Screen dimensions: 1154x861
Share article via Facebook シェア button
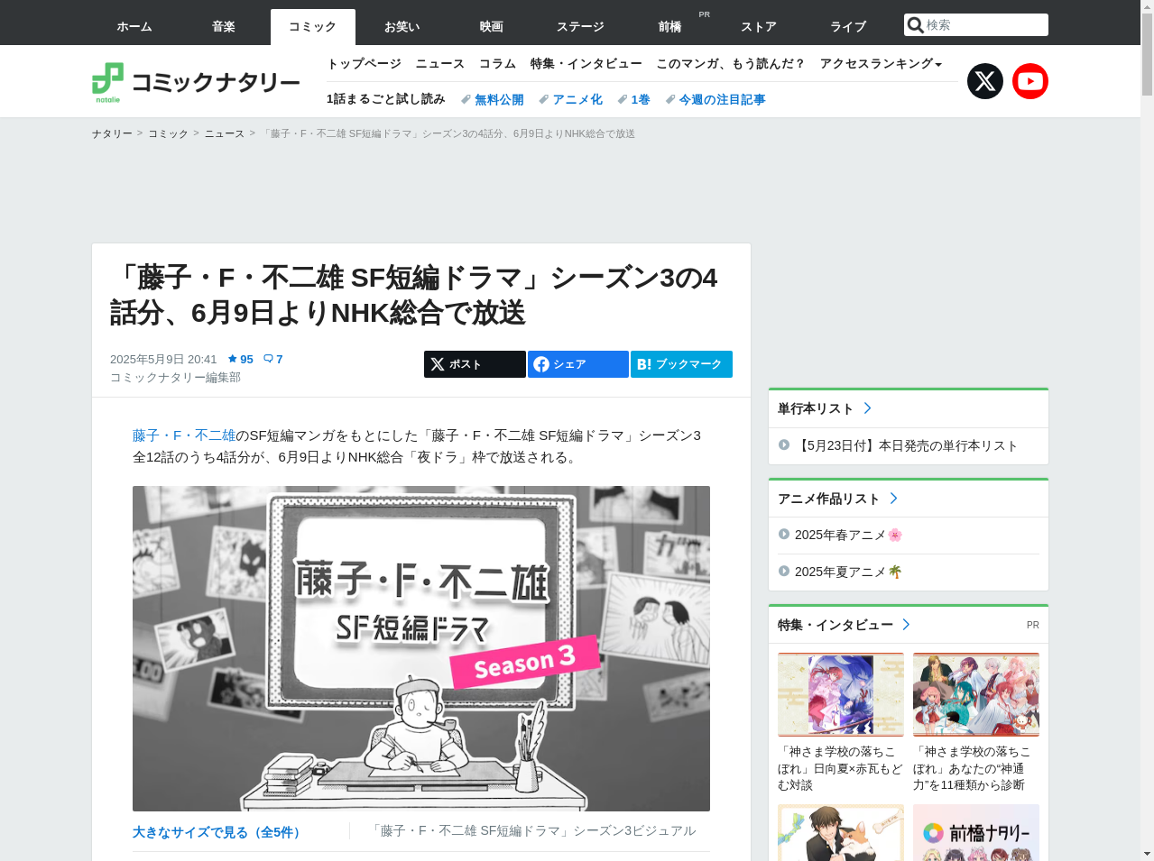[578, 364]
